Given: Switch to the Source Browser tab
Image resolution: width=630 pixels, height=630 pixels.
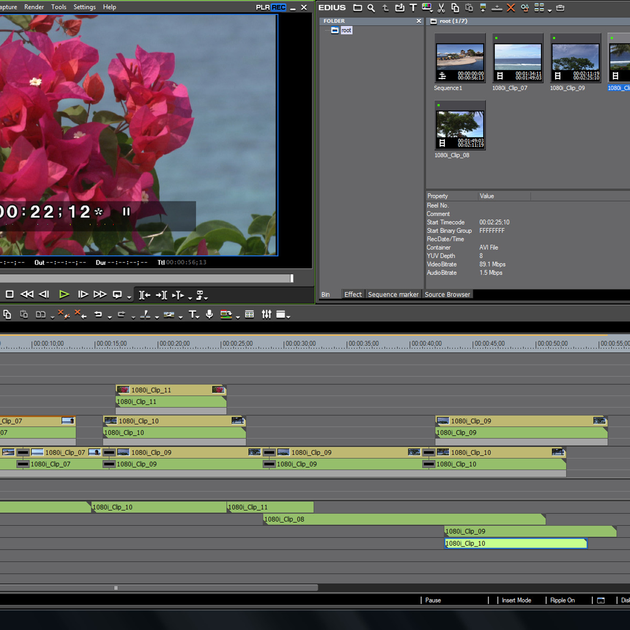Looking at the screenshot, I should click(x=447, y=295).
